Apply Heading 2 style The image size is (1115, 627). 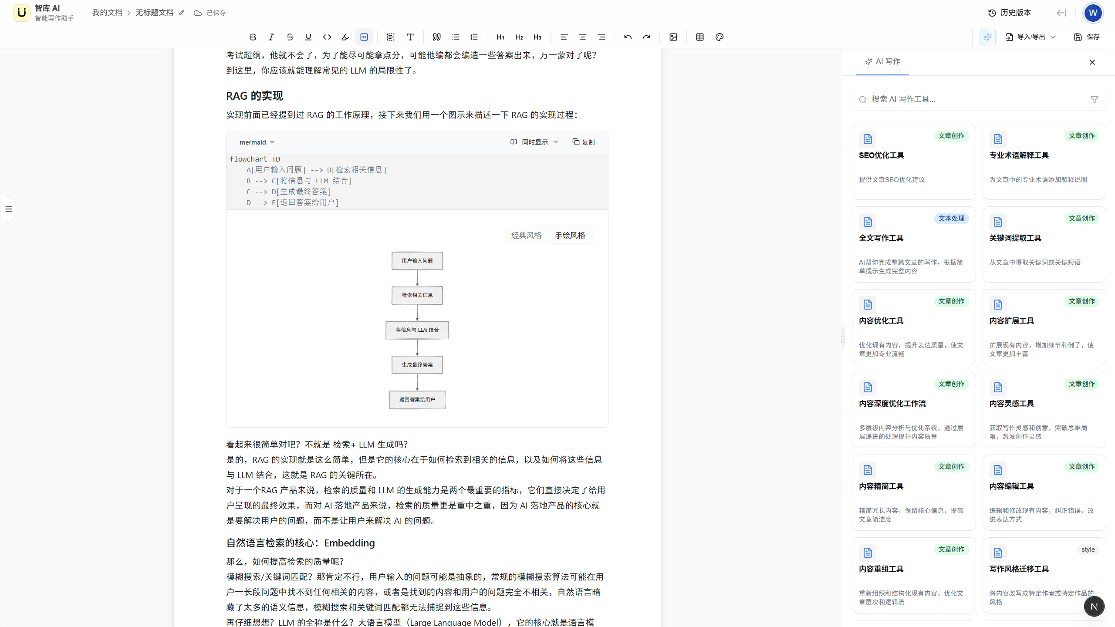[x=519, y=37]
